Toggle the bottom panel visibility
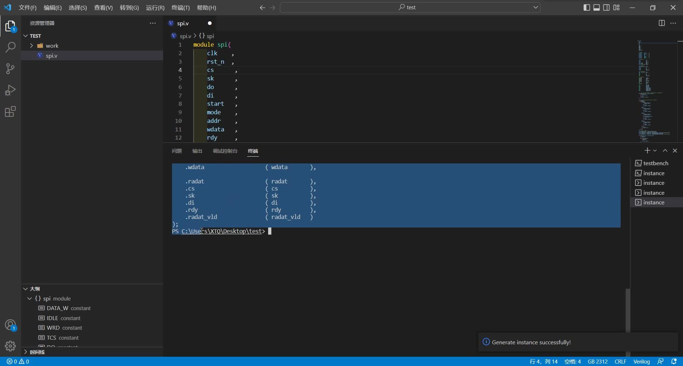Viewport: 683px width, 366px height. pos(596,7)
